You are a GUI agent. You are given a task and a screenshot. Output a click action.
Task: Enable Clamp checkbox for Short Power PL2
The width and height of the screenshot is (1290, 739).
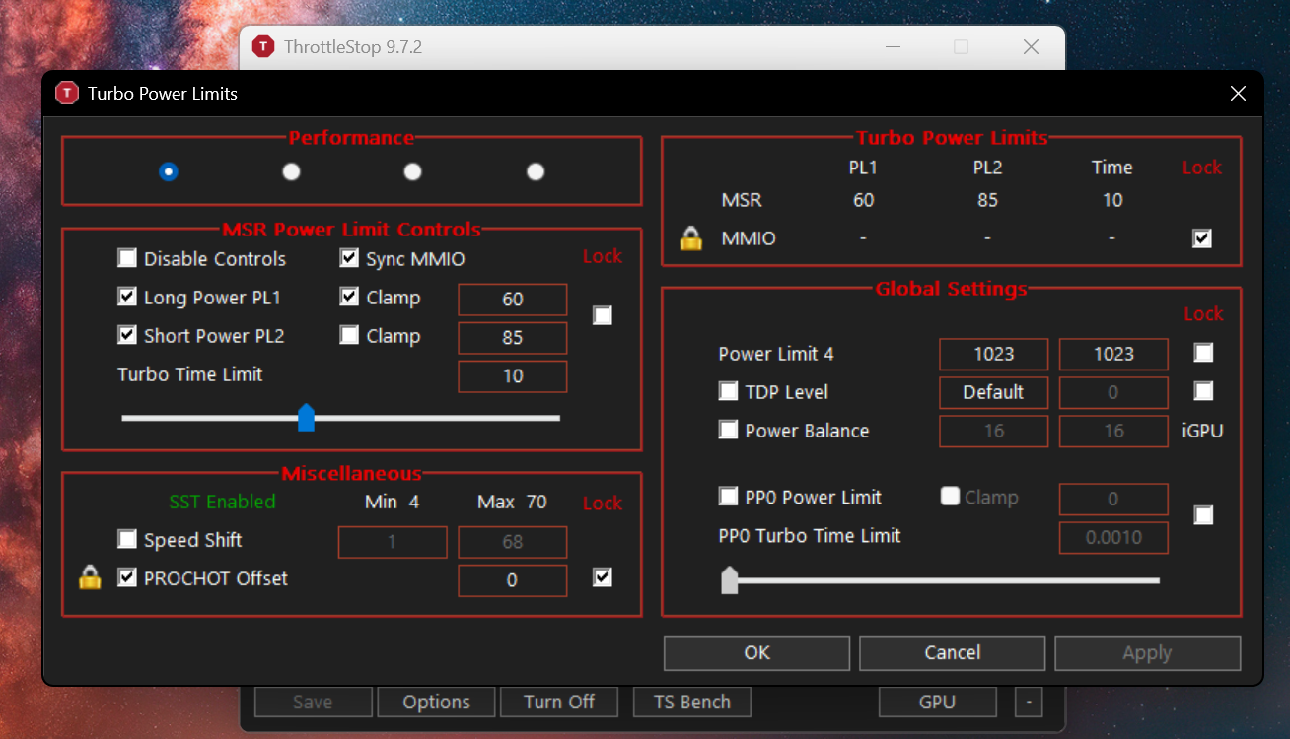pyautogui.click(x=349, y=335)
